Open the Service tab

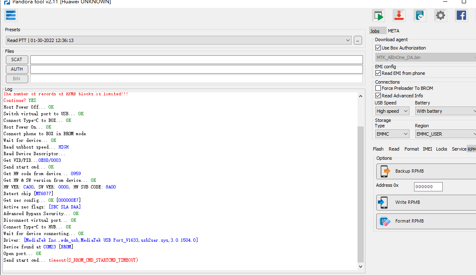point(459,149)
